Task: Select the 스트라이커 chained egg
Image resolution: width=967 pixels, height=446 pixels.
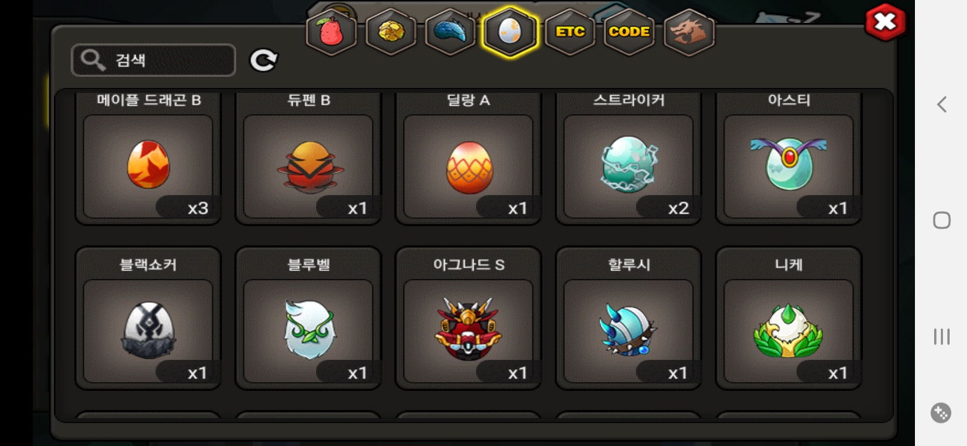Action: [x=629, y=158]
